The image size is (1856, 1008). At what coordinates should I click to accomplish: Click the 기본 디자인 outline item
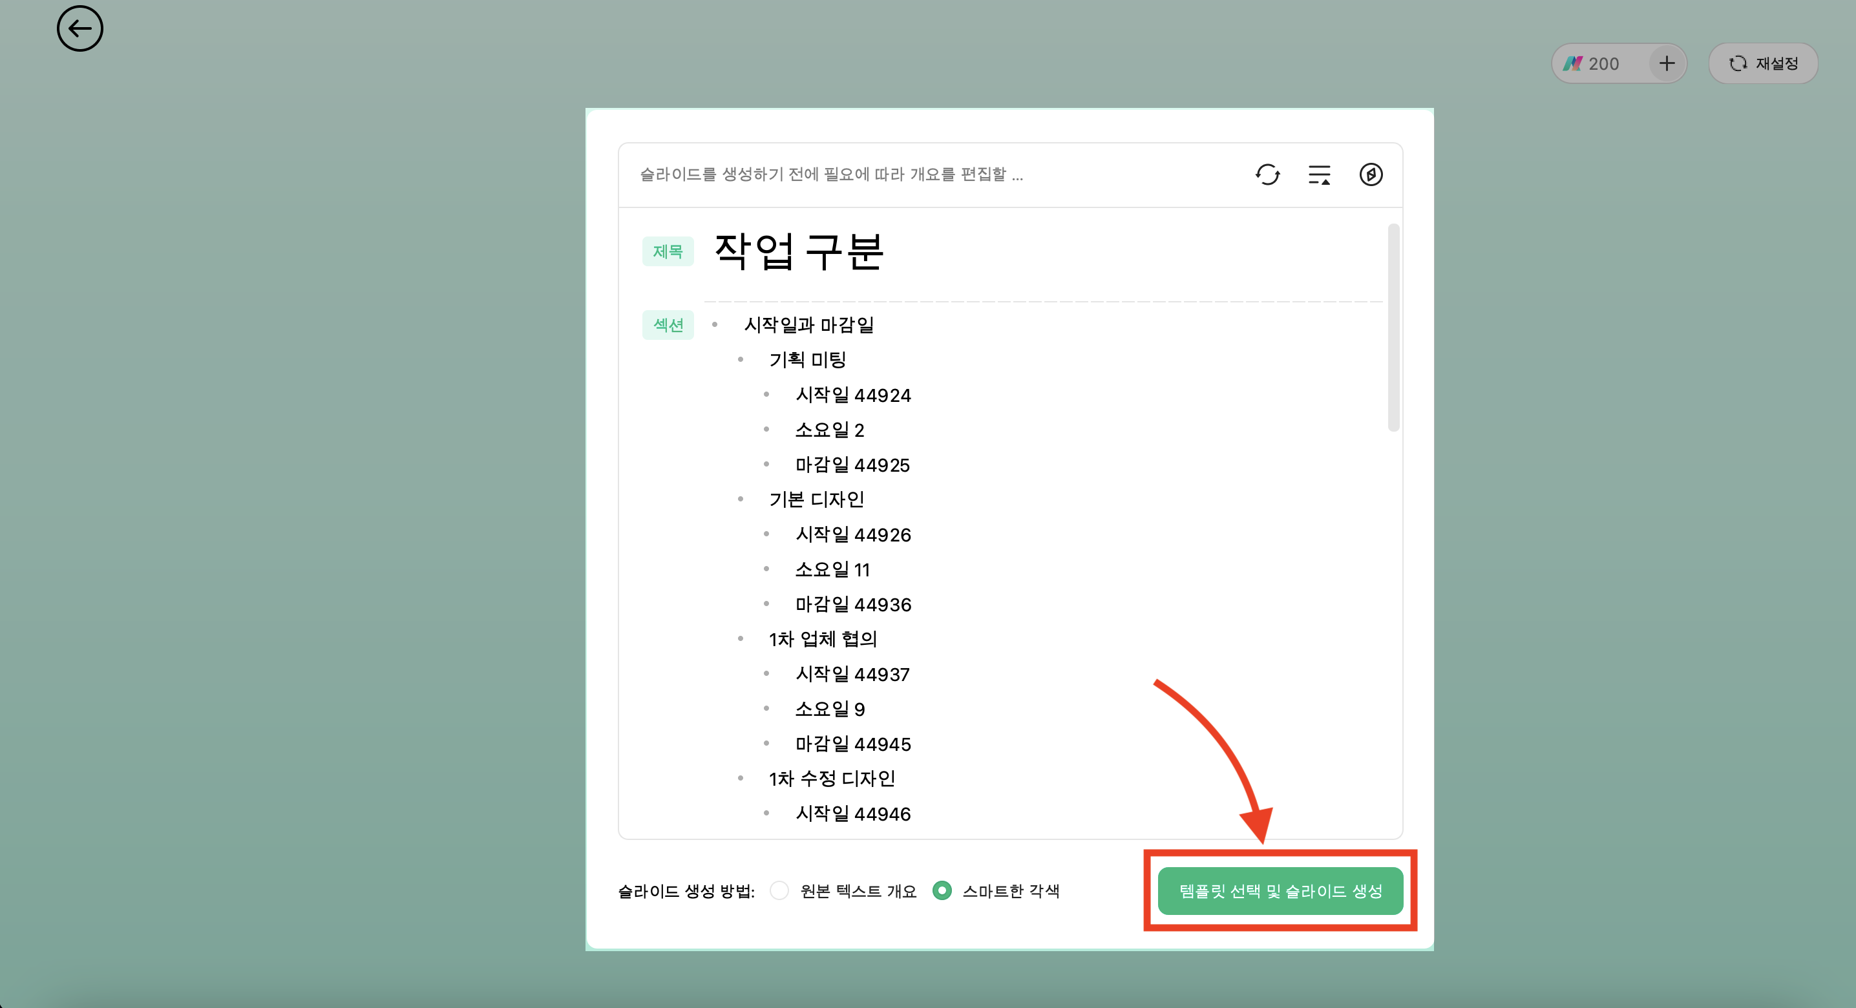click(x=816, y=499)
